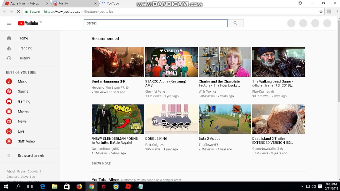
Task: Open File Explorer from taskbar
Action: (x=55, y=186)
